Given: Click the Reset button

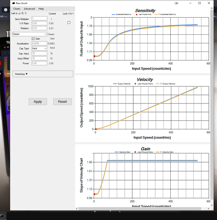Looking at the screenshot, I should click(62, 102).
